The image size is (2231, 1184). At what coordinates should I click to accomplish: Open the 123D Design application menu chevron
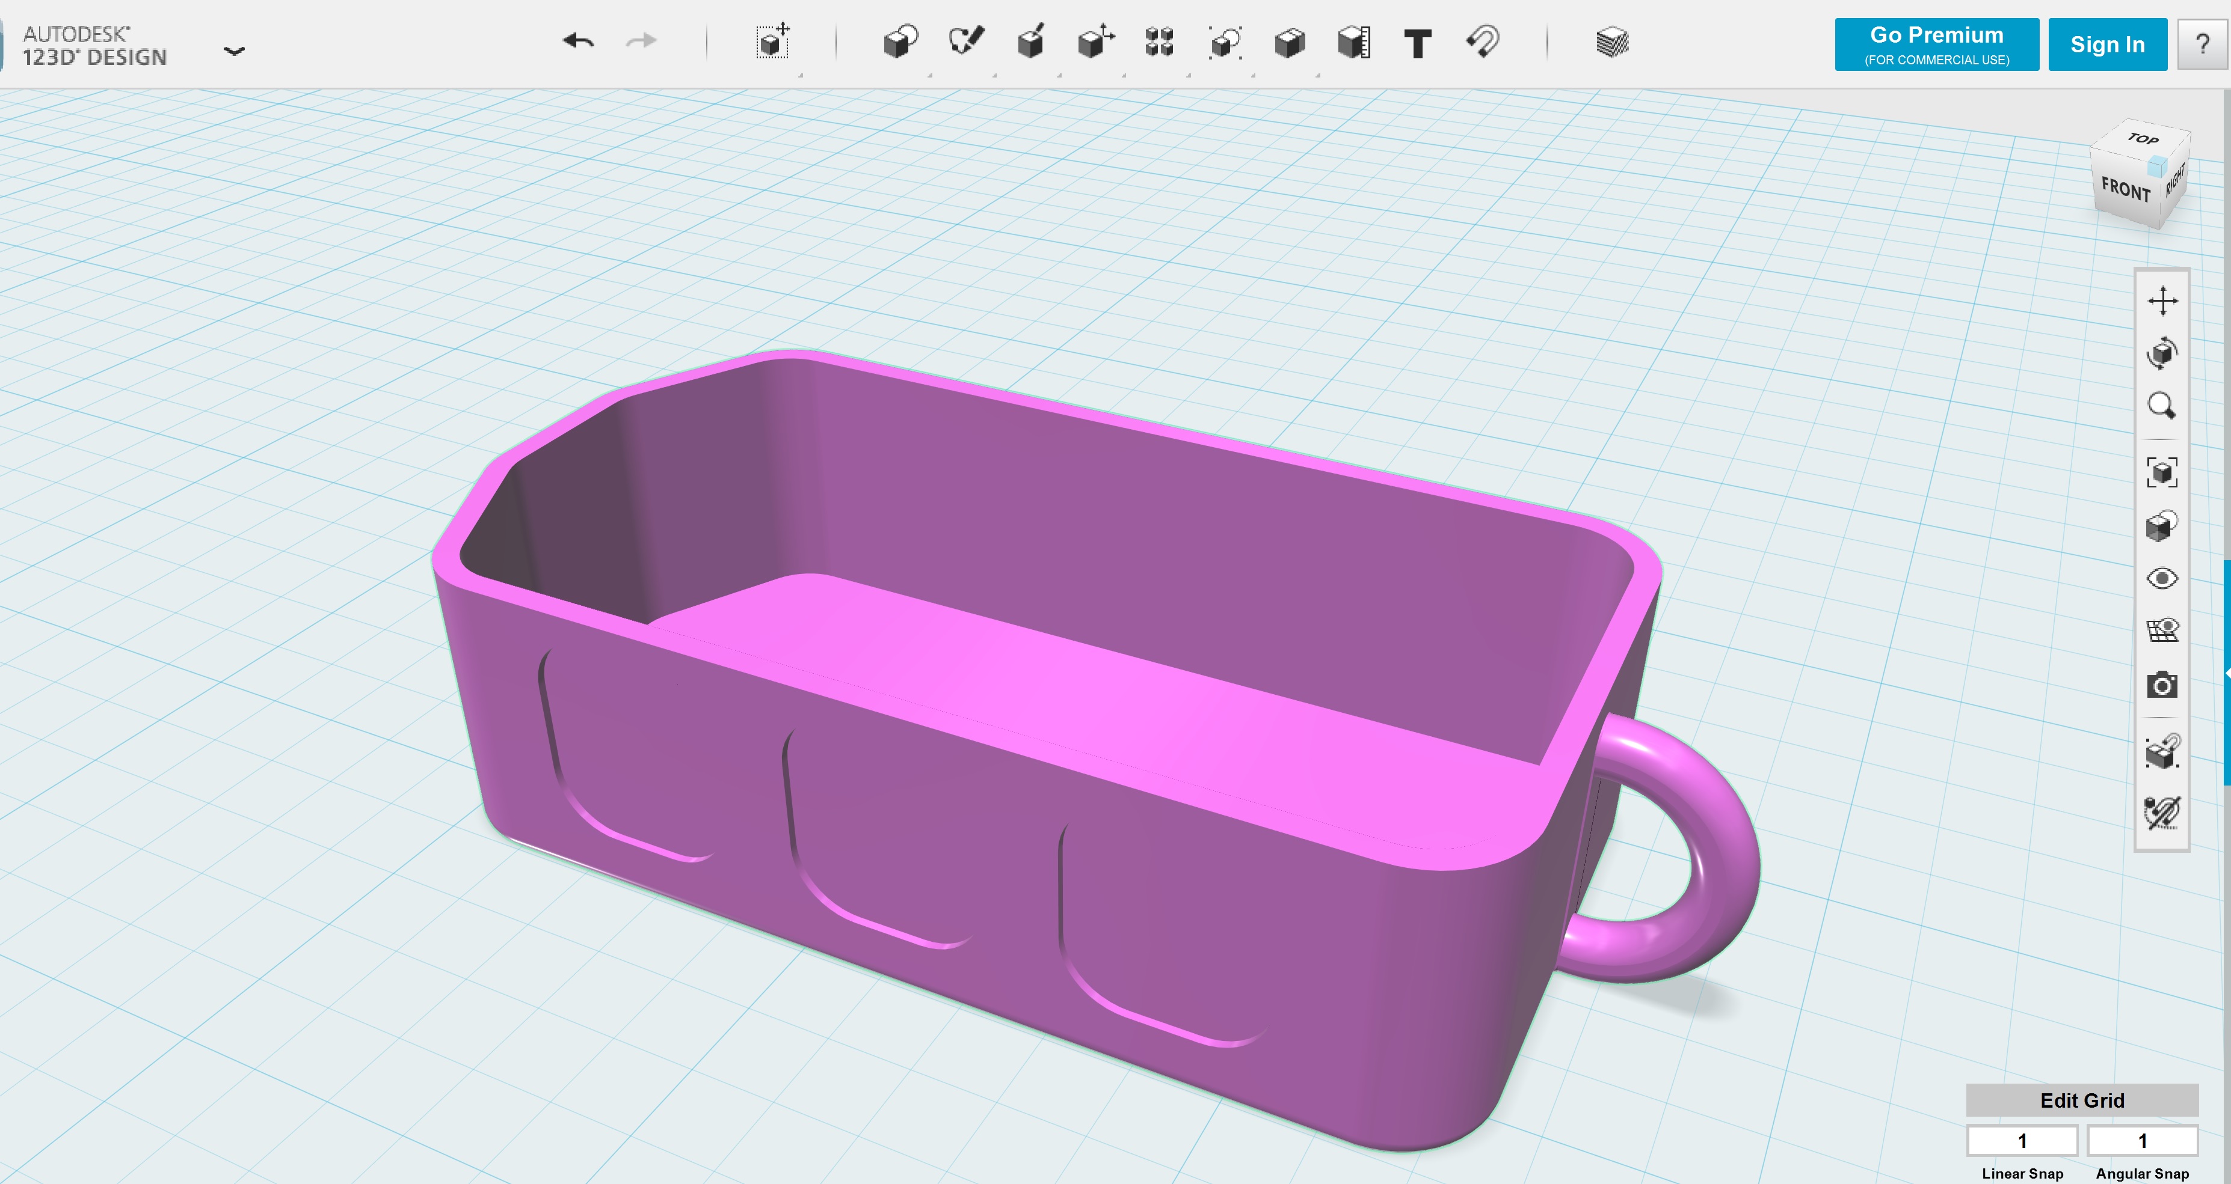(x=234, y=51)
